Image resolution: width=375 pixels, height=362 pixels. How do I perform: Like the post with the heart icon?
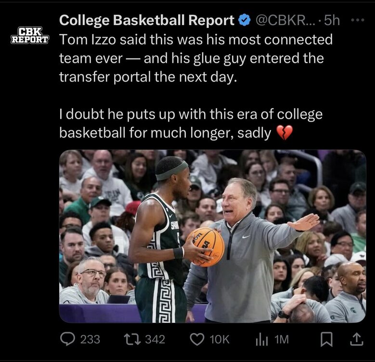pos(197,339)
